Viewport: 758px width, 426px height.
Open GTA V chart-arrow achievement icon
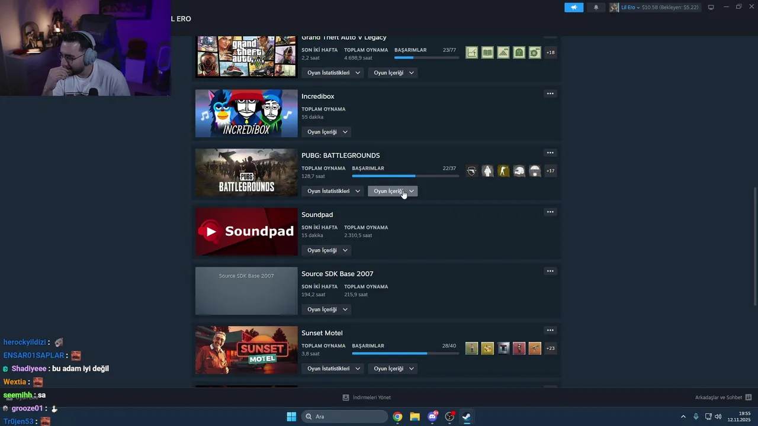[471, 53]
